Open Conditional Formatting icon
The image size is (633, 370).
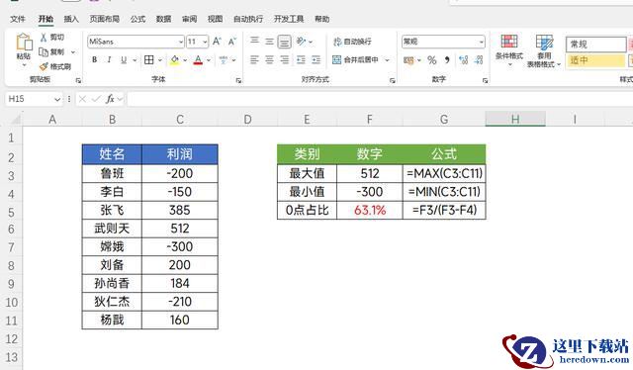pos(509,42)
